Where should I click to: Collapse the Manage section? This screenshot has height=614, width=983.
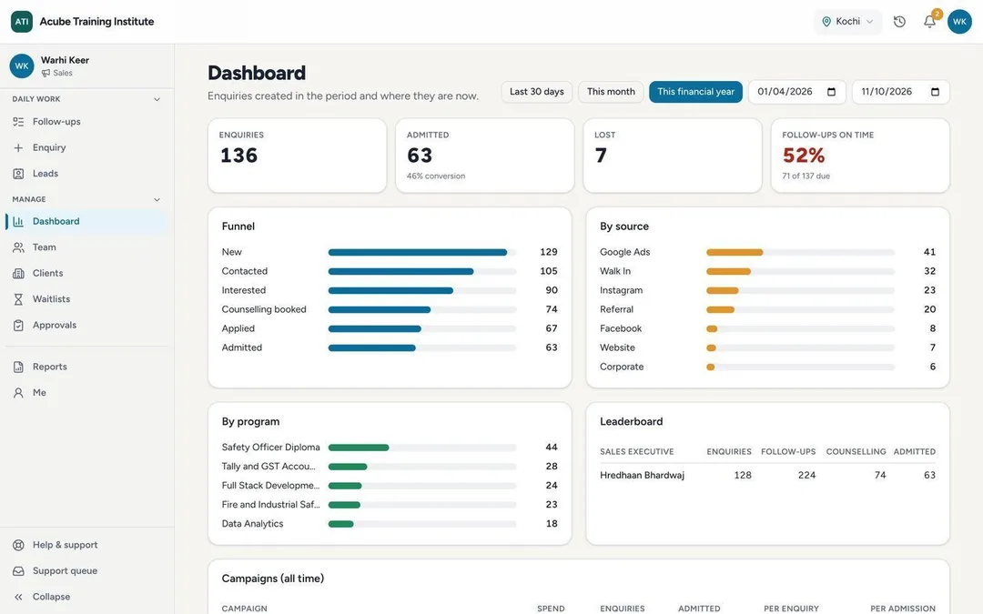pyautogui.click(x=157, y=199)
